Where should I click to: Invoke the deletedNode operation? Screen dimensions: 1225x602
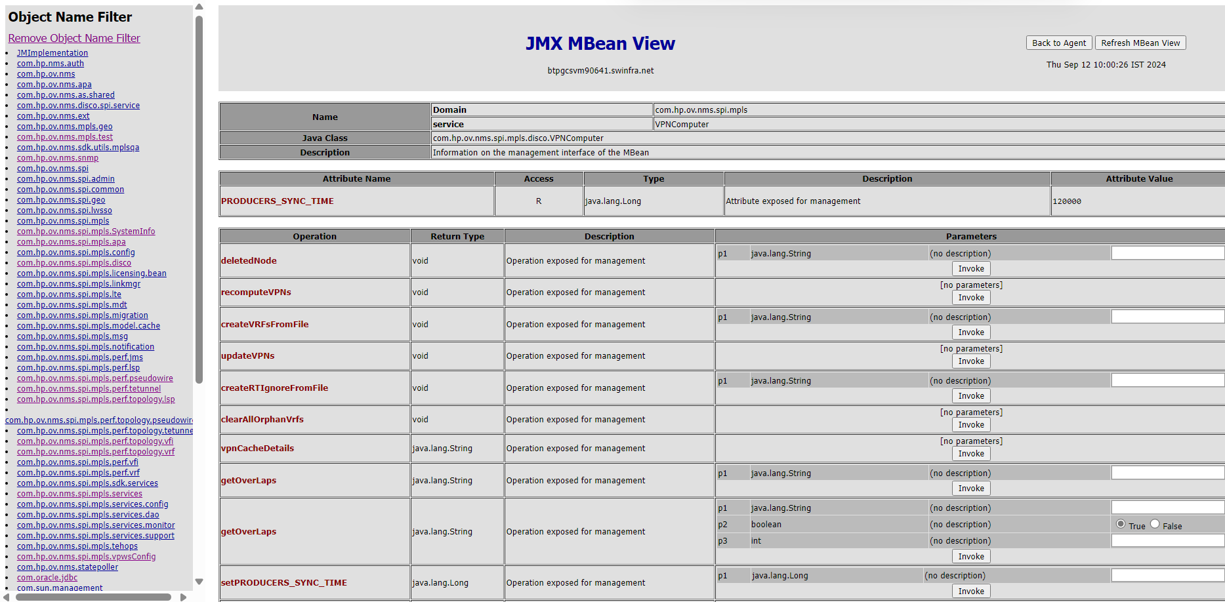tap(971, 269)
